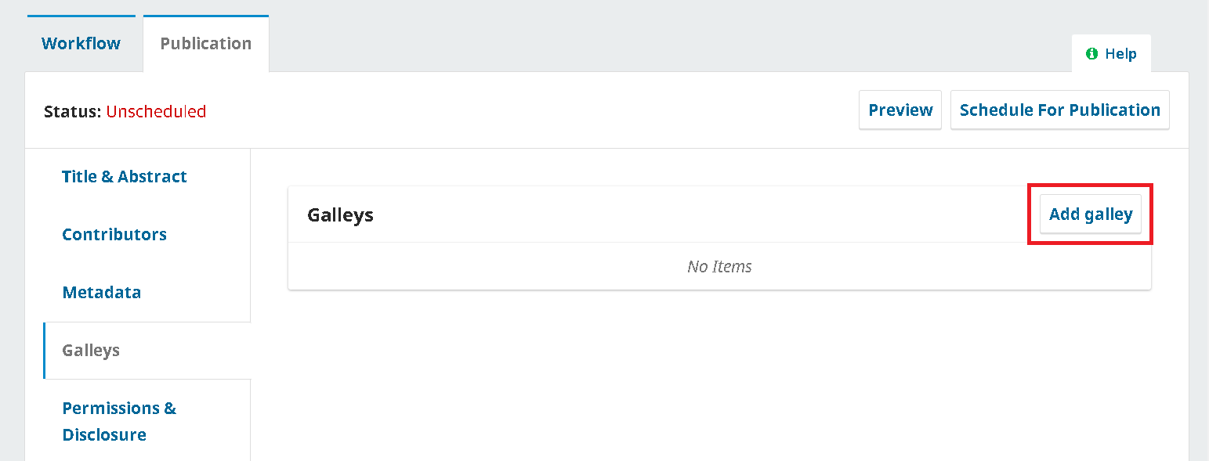Click the green Help info icon
Viewport: 1209px width, 461px height.
[1091, 54]
